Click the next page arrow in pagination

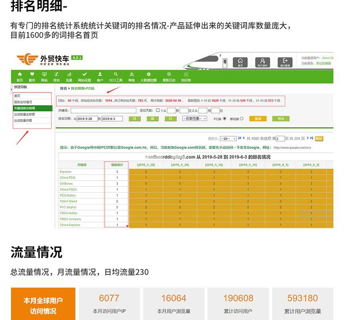click(x=308, y=138)
